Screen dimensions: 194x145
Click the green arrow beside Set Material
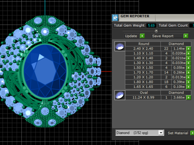[x=192, y=133]
